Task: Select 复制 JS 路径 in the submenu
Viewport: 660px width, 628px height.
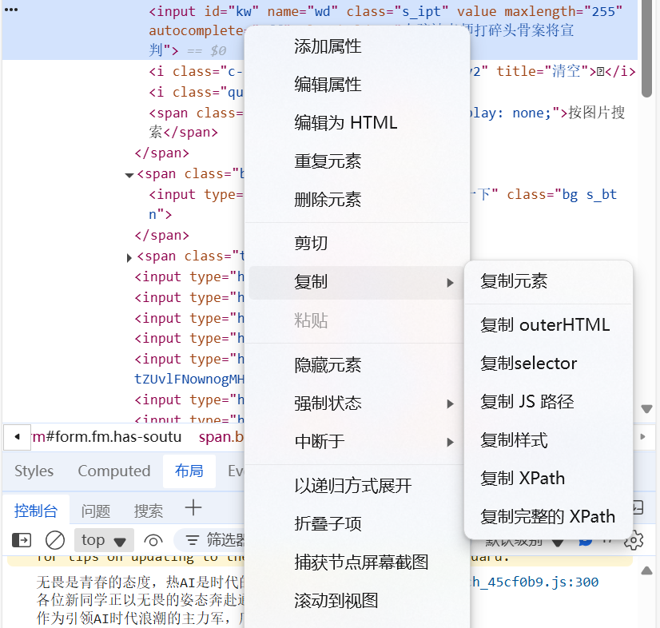Action: pyautogui.click(x=548, y=402)
